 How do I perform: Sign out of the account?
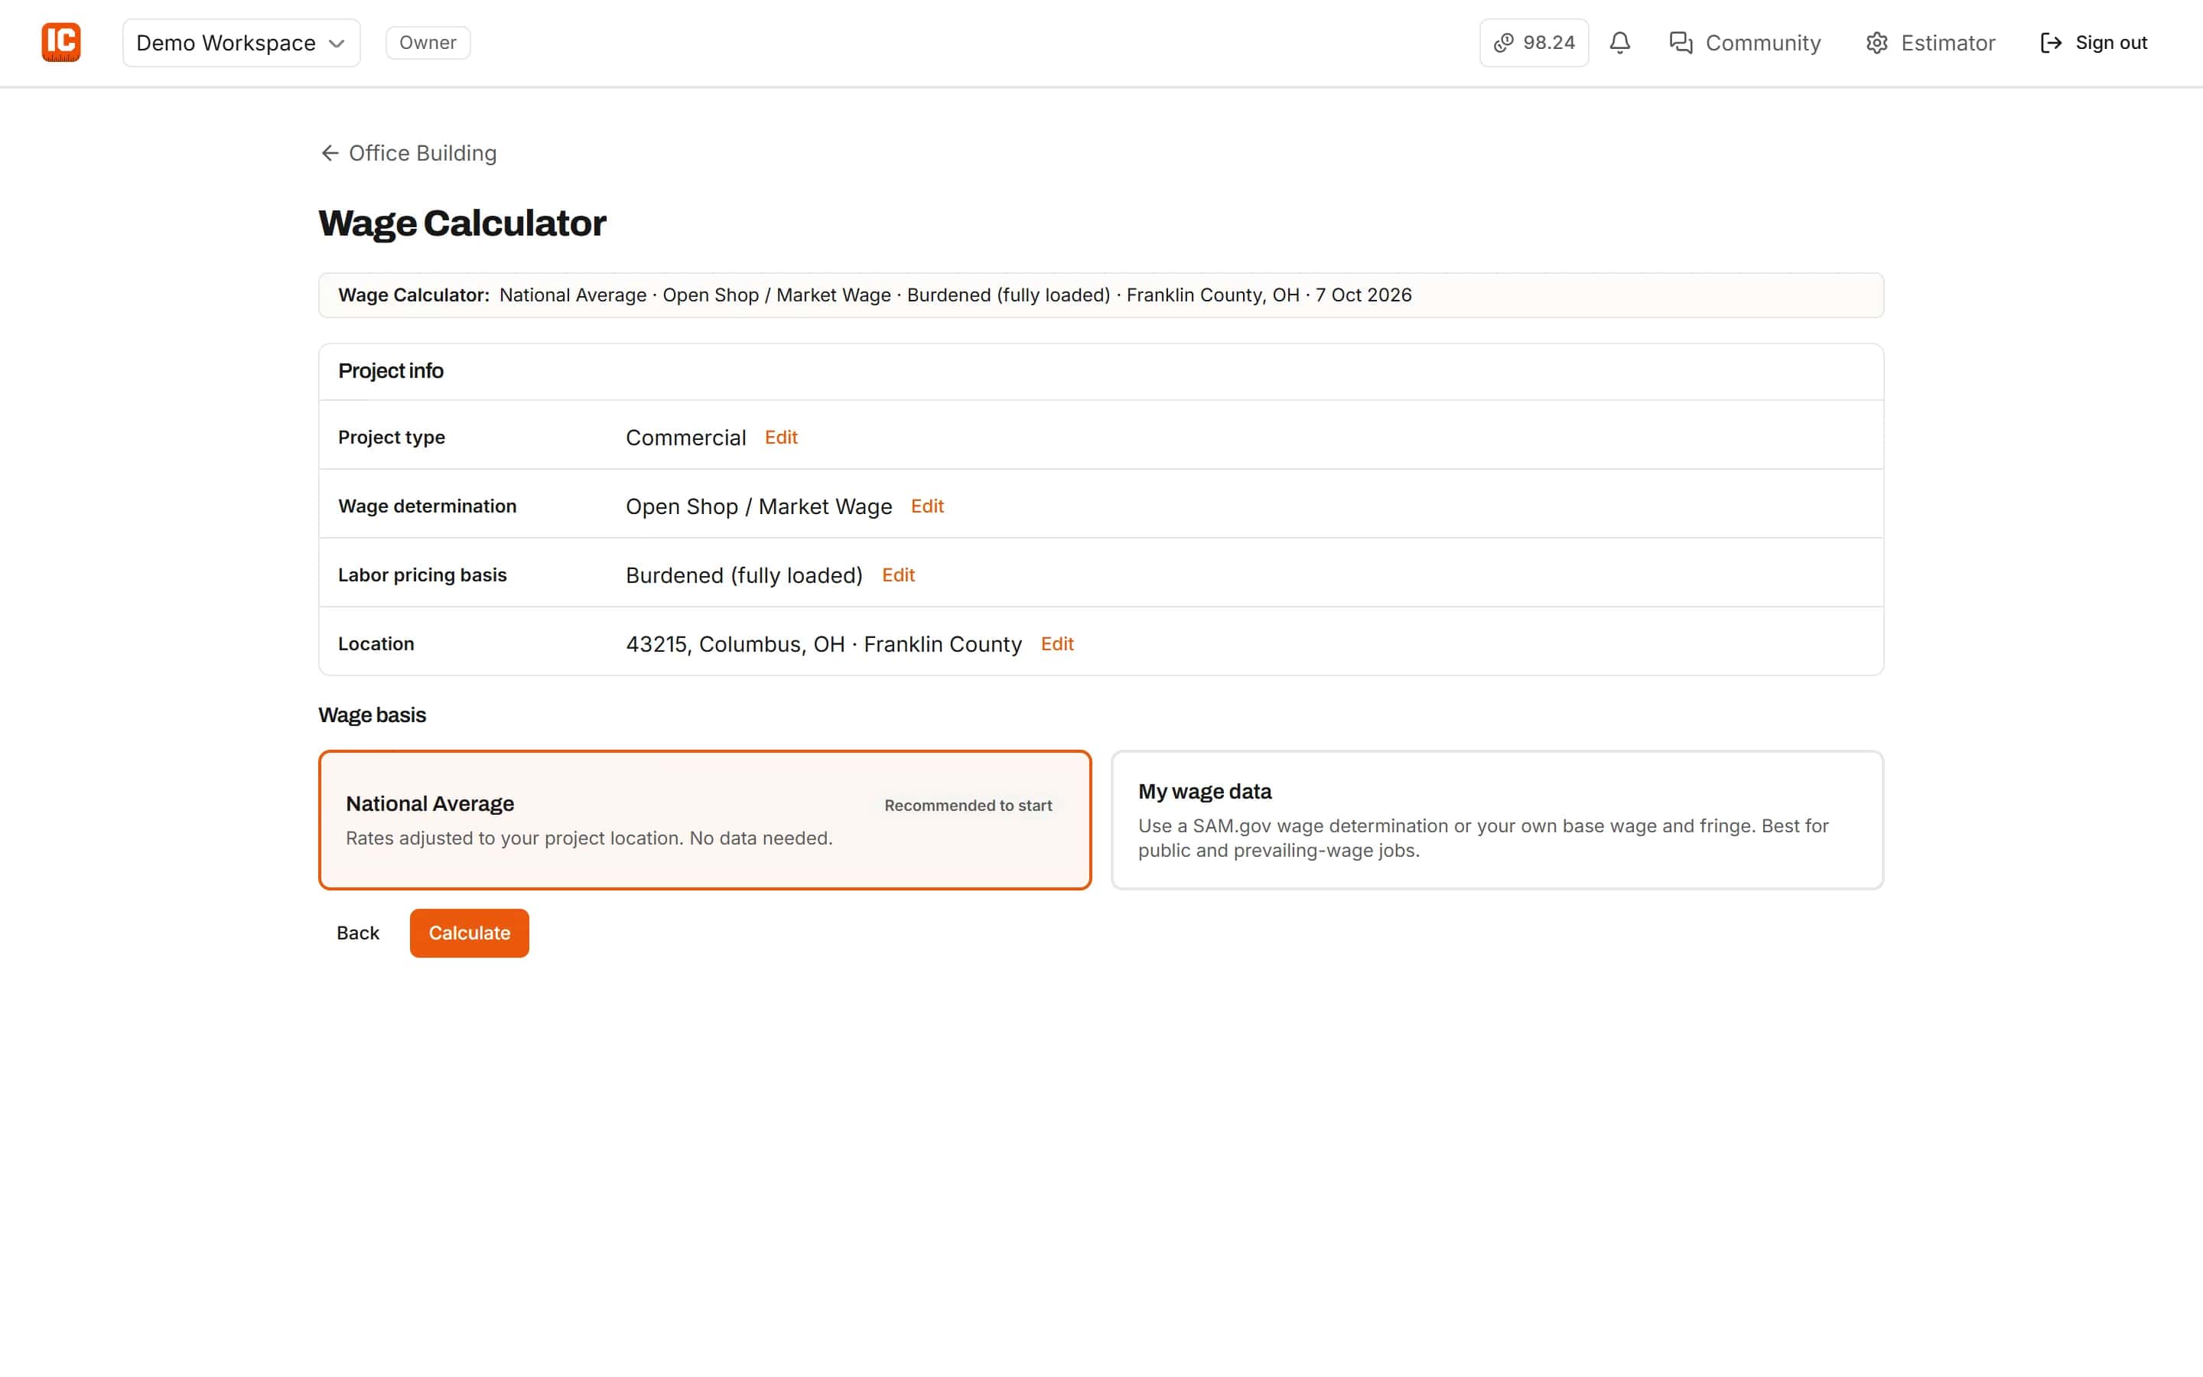coord(2094,43)
